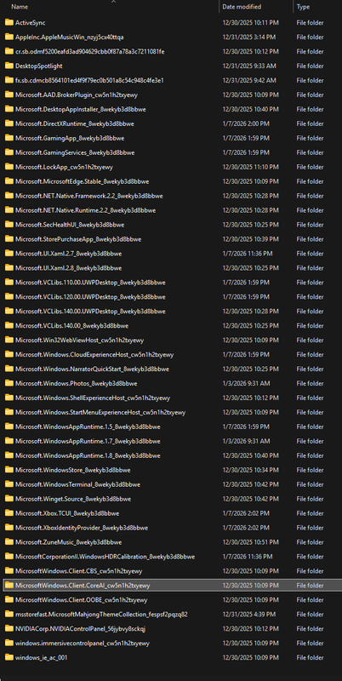Viewport: 342px width, 681px height.
Task: Click Microsoft.VCLibs.140.00_8wekyb3d8bbwe folder icon
Action: click(9, 325)
